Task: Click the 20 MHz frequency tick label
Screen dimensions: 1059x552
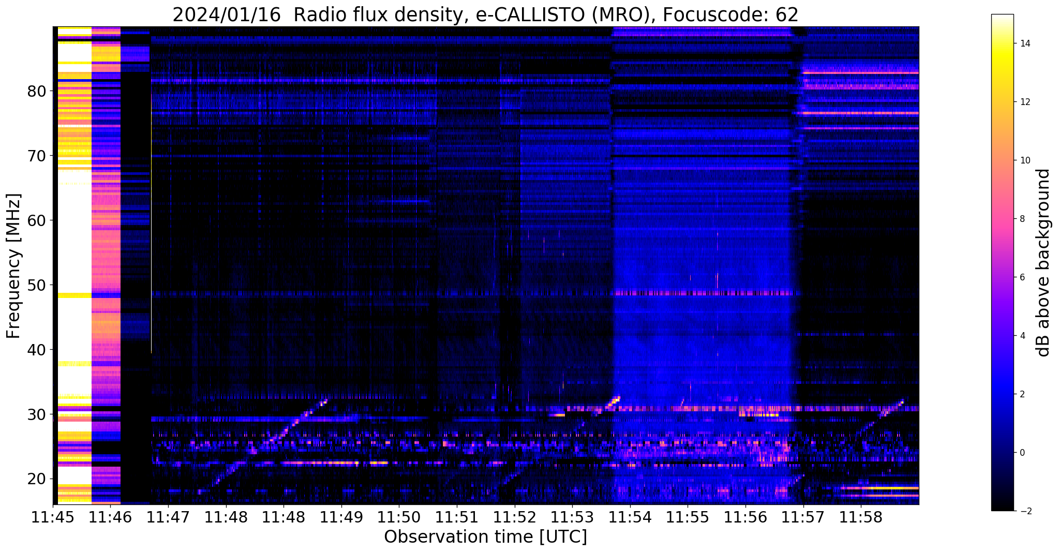Action: [37, 479]
